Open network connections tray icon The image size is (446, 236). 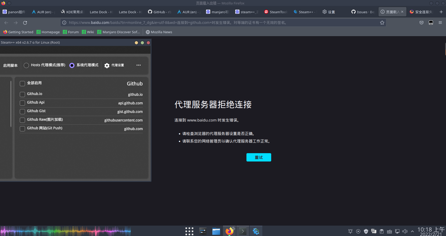(x=397, y=231)
